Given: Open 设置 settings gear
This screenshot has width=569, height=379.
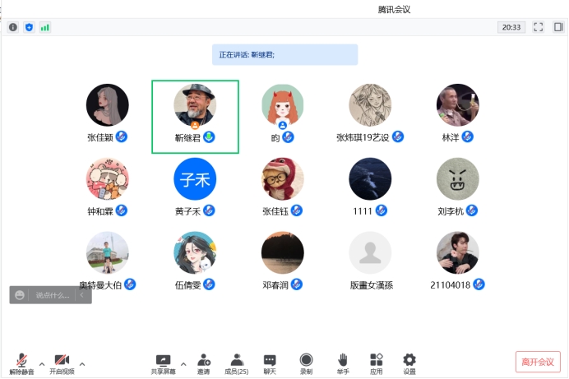Looking at the screenshot, I should coord(409,363).
